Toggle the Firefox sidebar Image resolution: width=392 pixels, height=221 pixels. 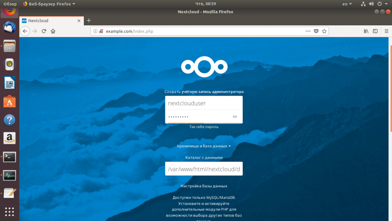pyautogui.click(x=375, y=31)
